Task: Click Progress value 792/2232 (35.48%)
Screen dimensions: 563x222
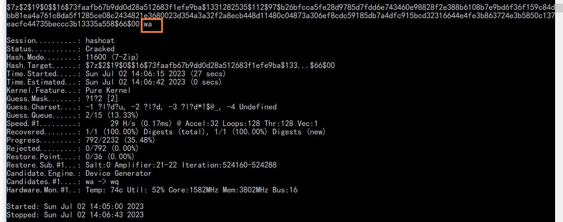Action: click(120, 140)
